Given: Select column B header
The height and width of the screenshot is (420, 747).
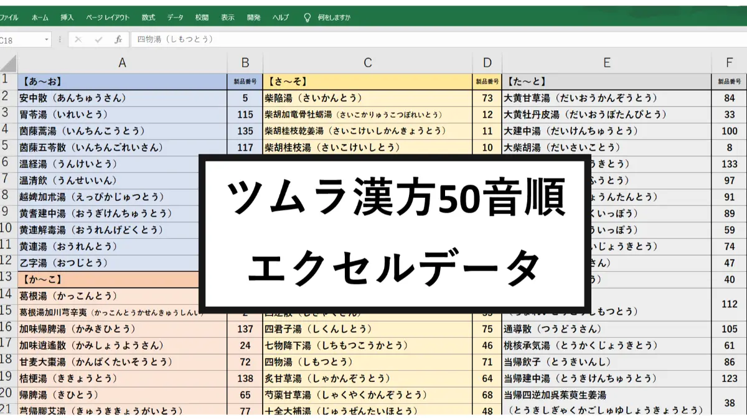Looking at the screenshot, I should 245,62.
